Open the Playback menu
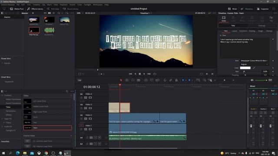 [x=63, y=5]
